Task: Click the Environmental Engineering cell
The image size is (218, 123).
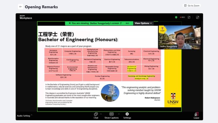Action: click(72, 69)
